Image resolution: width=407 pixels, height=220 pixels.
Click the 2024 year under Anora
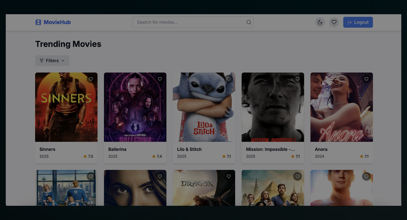point(319,156)
